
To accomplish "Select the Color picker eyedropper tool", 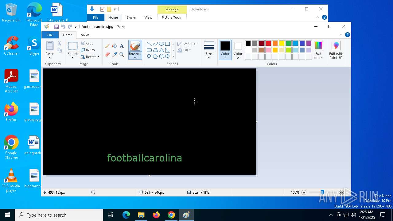I will (115, 55).
